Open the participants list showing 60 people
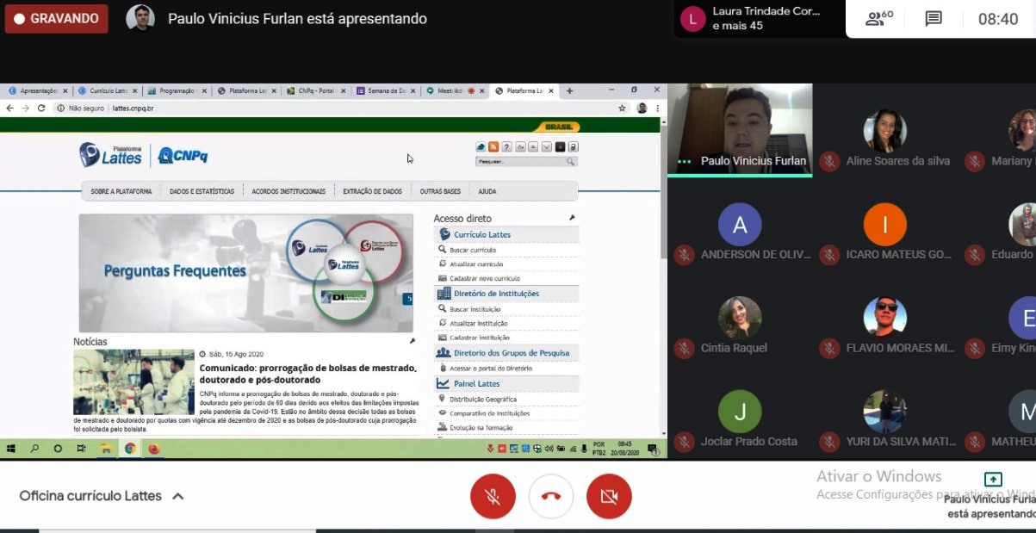Screen dimensions: 1036x533 tap(878, 19)
